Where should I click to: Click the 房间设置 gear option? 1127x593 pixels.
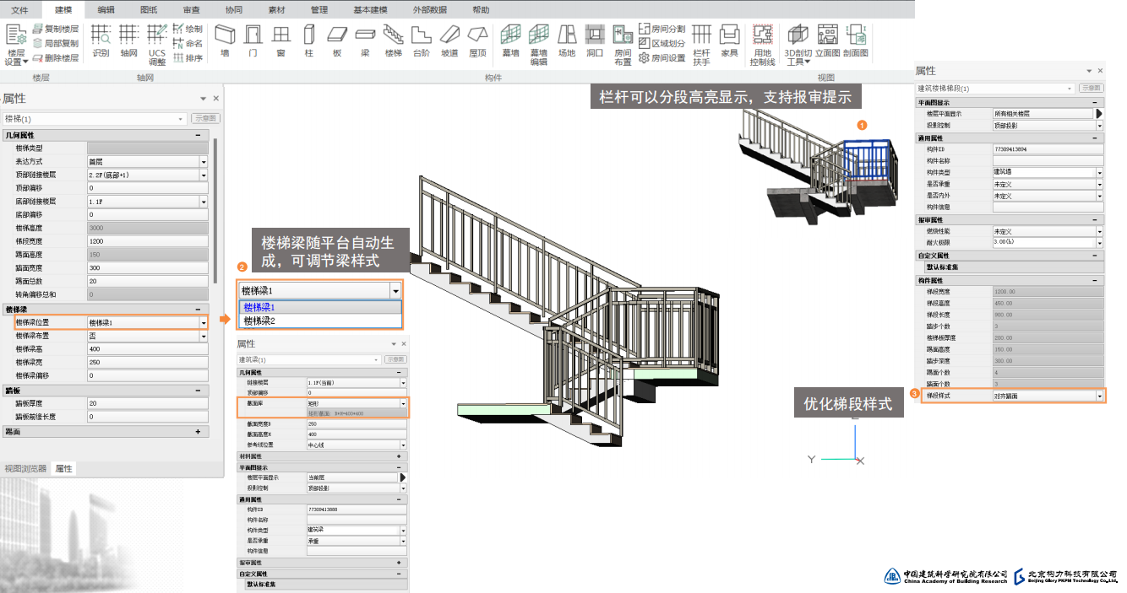point(662,58)
